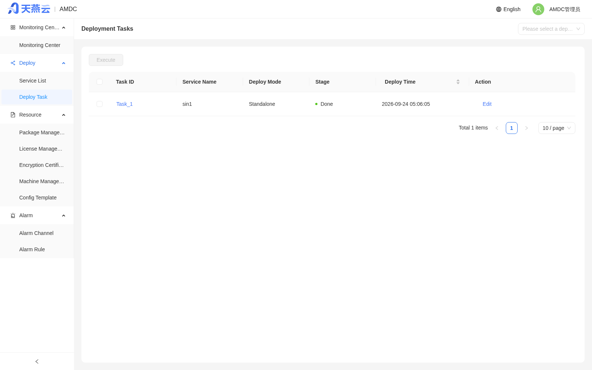592x370 pixels.
Task: Open Config Template page
Action: click(37, 198)
